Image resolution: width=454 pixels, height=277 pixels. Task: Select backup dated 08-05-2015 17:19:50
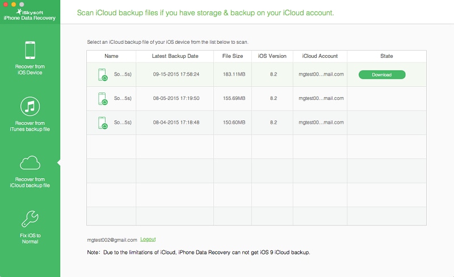pyautogui.click(x=176, y=98)
